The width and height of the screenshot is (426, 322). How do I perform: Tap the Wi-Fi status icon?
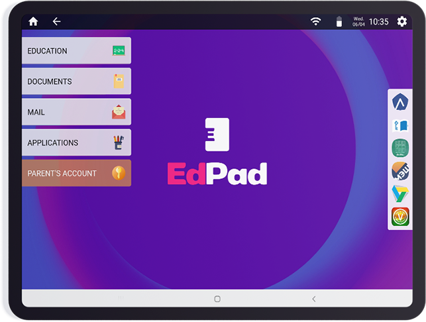316,21
